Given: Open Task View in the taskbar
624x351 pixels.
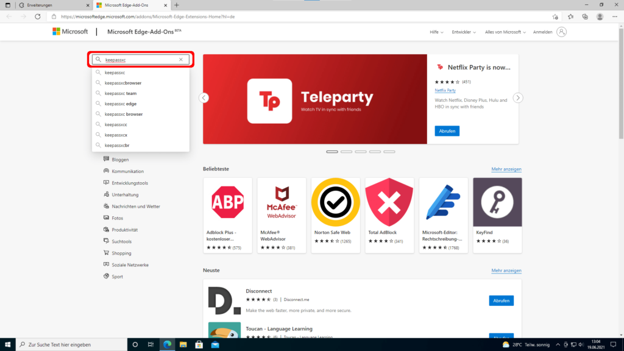Looking at the screenshot, I should (x=151, y=345).
